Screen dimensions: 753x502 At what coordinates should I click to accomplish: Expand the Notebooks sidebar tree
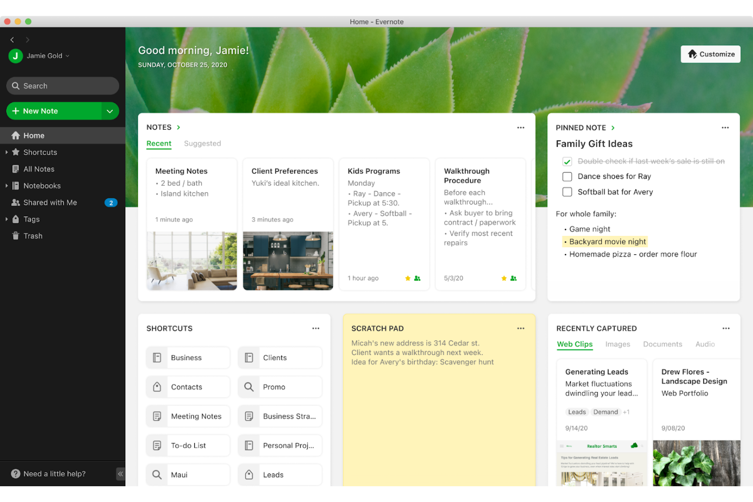[7, 186]
